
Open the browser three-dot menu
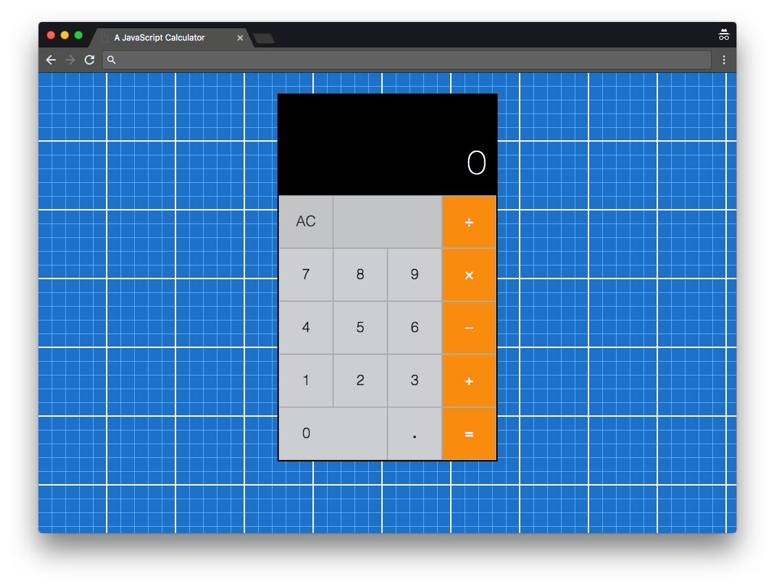point(723,60)
